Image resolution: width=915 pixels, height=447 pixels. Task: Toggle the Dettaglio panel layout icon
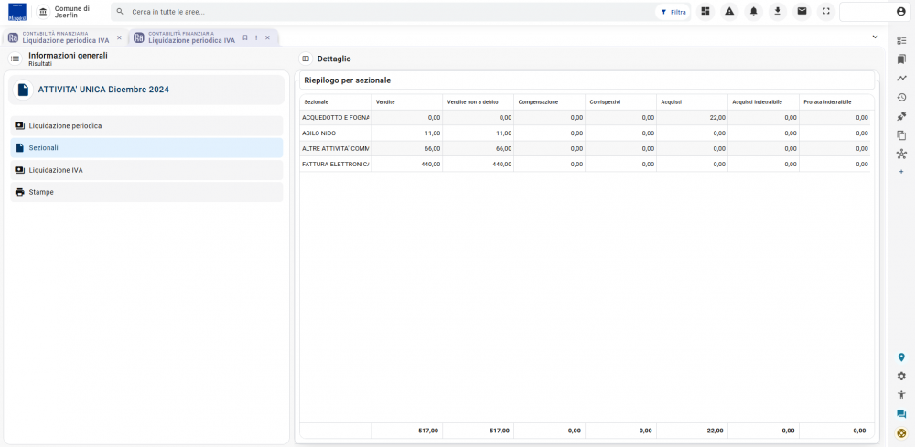tap(306, 59)
